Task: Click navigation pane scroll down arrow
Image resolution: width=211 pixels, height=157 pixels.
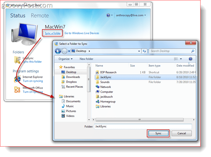Action: tap(89, 119)
